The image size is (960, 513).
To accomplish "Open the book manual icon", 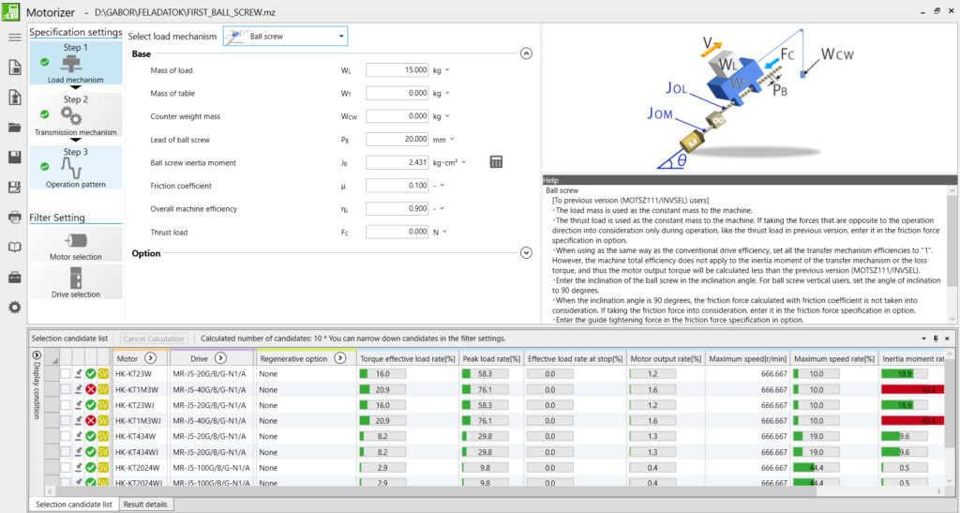I will [14, 248].
